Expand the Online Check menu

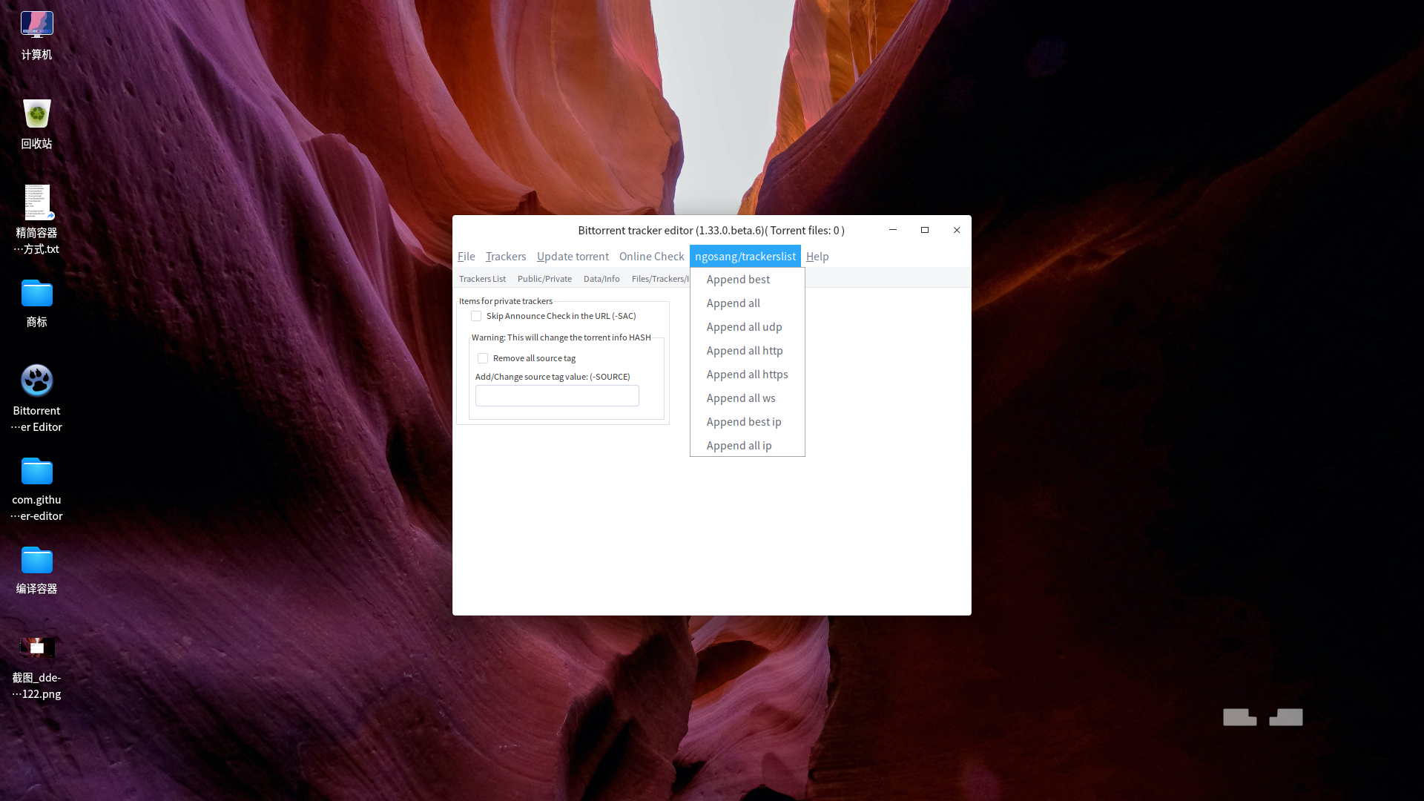[651, 256]
